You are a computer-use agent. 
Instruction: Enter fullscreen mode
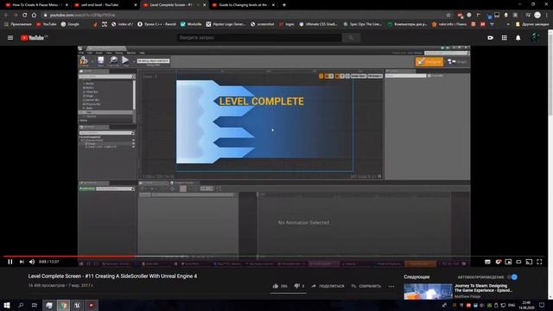pos(539,262)
